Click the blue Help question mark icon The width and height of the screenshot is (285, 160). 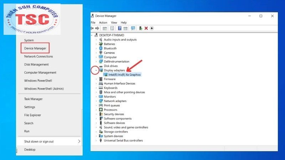120,28
